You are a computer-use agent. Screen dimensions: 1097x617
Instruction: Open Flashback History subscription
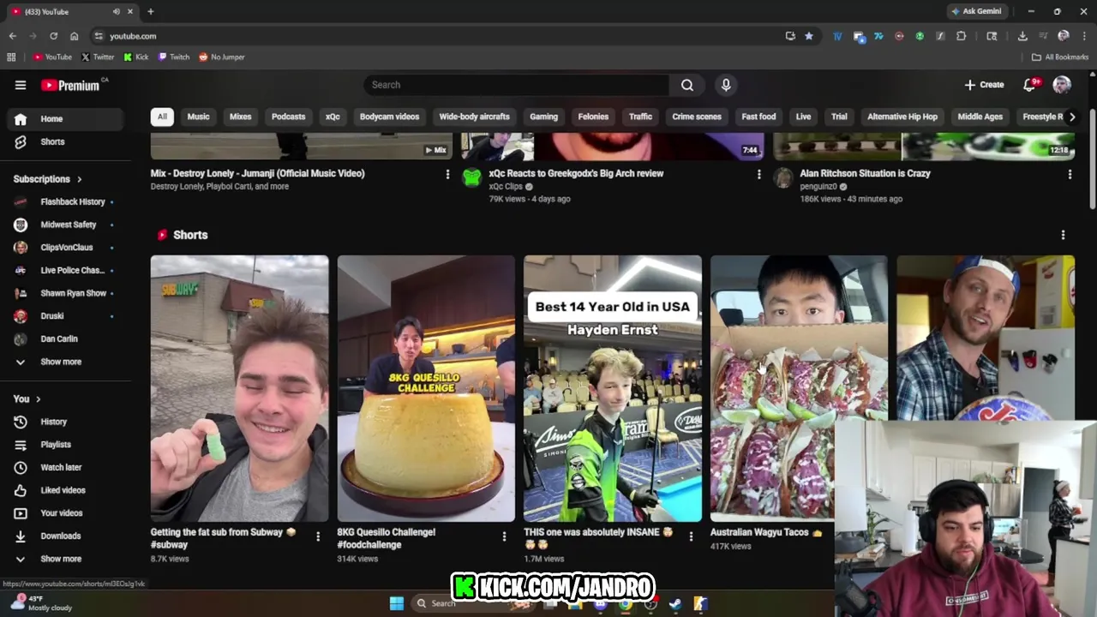tap(67, 201)
